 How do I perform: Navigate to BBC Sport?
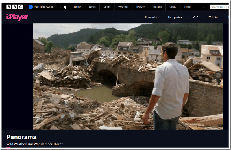107,7
